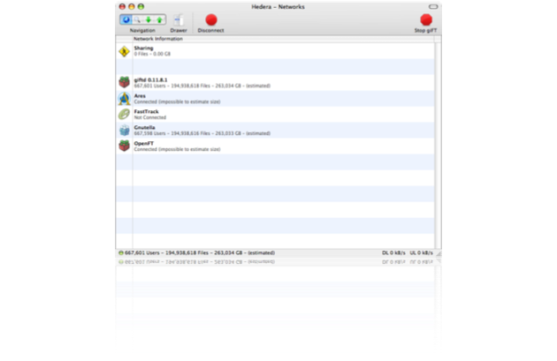Select the Sharing row in list
Image resolution: width=557 pixels, height=361 pixels.
(265, 51)
